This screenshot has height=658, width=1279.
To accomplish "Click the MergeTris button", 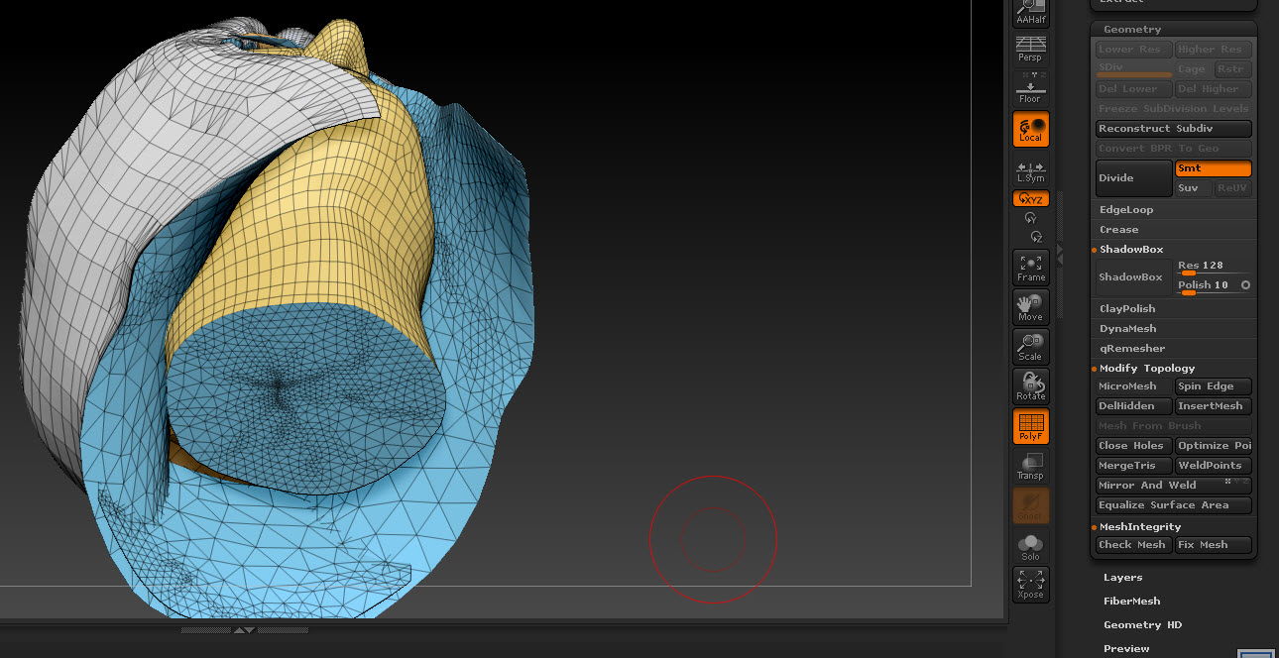I will click(1134, 466).
